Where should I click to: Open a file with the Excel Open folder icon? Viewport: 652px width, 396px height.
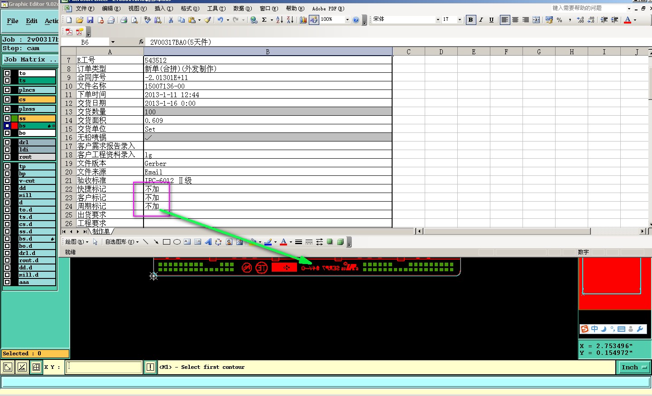point(79,20)
